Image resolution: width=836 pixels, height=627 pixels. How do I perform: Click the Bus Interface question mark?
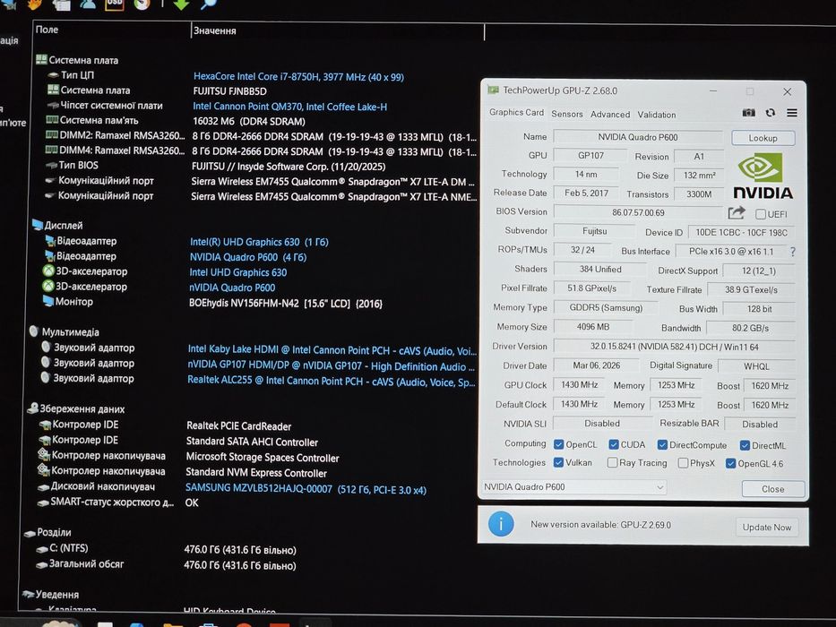[x=793, y=252]
